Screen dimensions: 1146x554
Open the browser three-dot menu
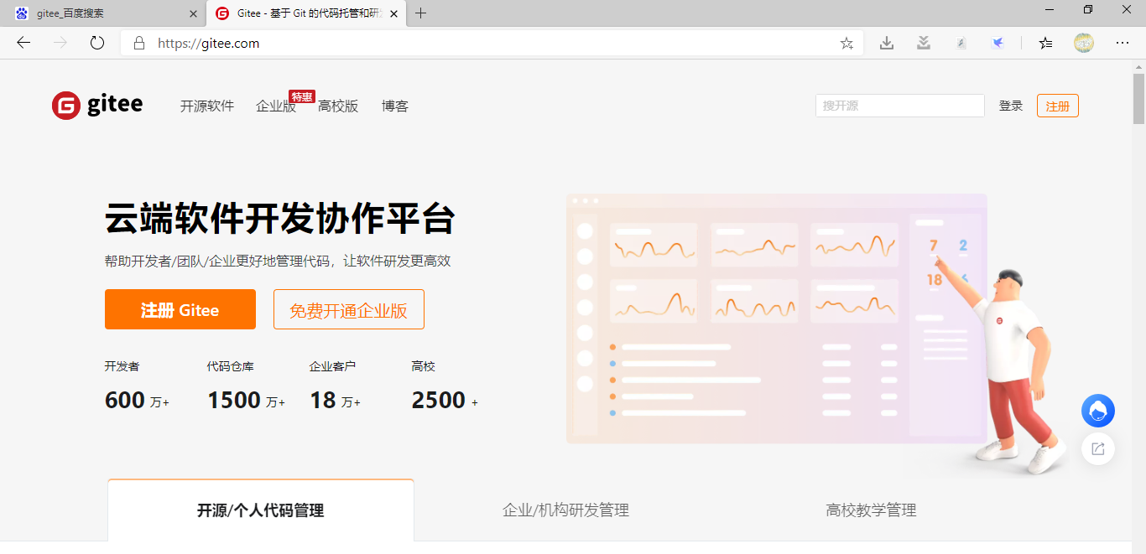point(1123,43)
